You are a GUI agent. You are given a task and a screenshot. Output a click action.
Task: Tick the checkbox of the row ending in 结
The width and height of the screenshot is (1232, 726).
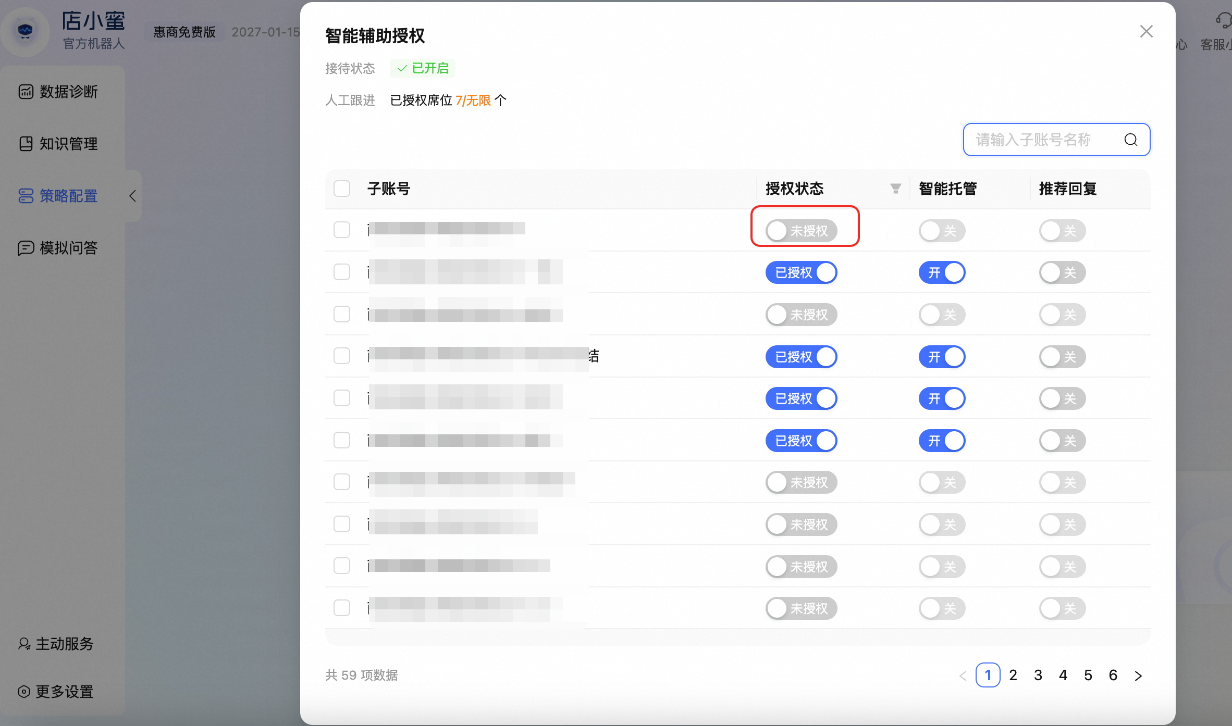click(x=342, y=356)
